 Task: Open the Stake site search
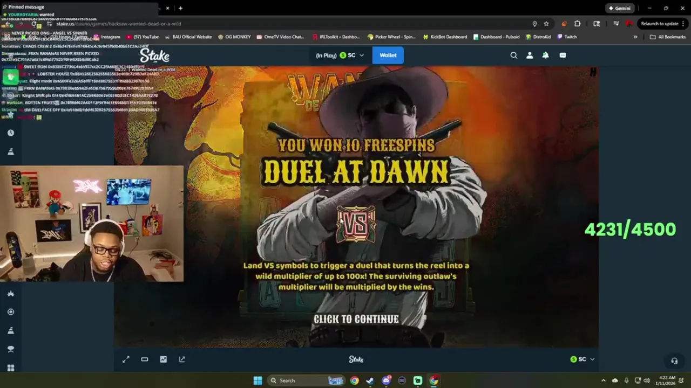click(514, 55)
